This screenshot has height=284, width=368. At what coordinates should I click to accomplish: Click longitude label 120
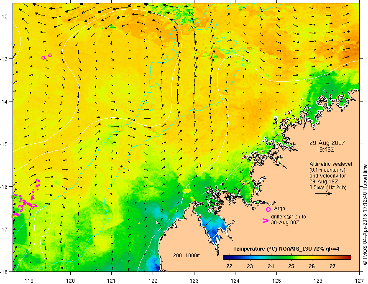coord(70,281)
